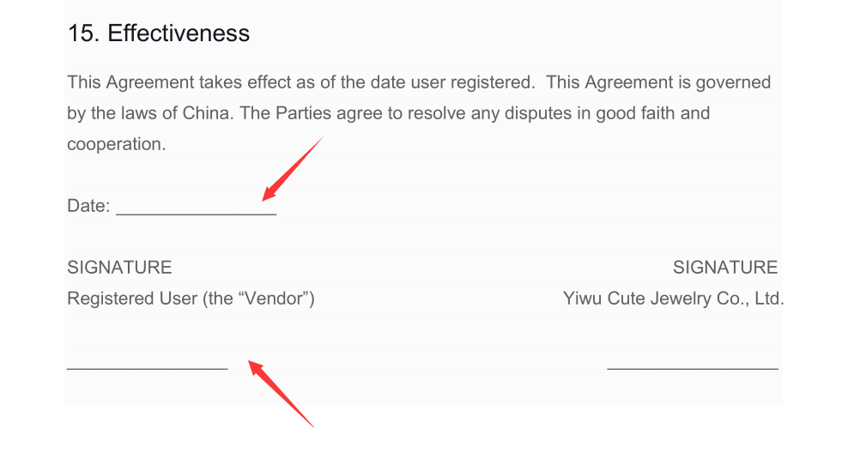Click the Yiwu Cute Jewelry signature line
Image resolution: width=860 pixels, height=453 pixels.
click(692, 365)
